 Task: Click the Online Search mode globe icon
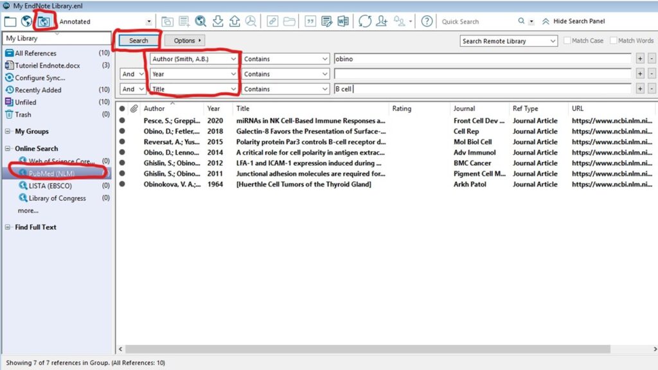click(27, 21)
